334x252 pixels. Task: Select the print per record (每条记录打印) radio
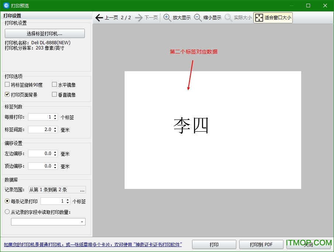(7, 201)
